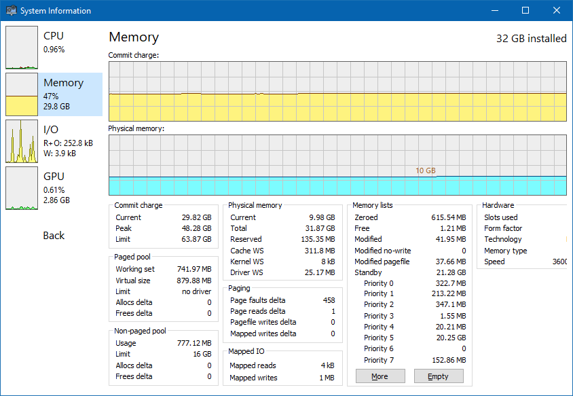
Task: Maximize the System Information window
Action: pyautogui.click(x=525, y=10)
